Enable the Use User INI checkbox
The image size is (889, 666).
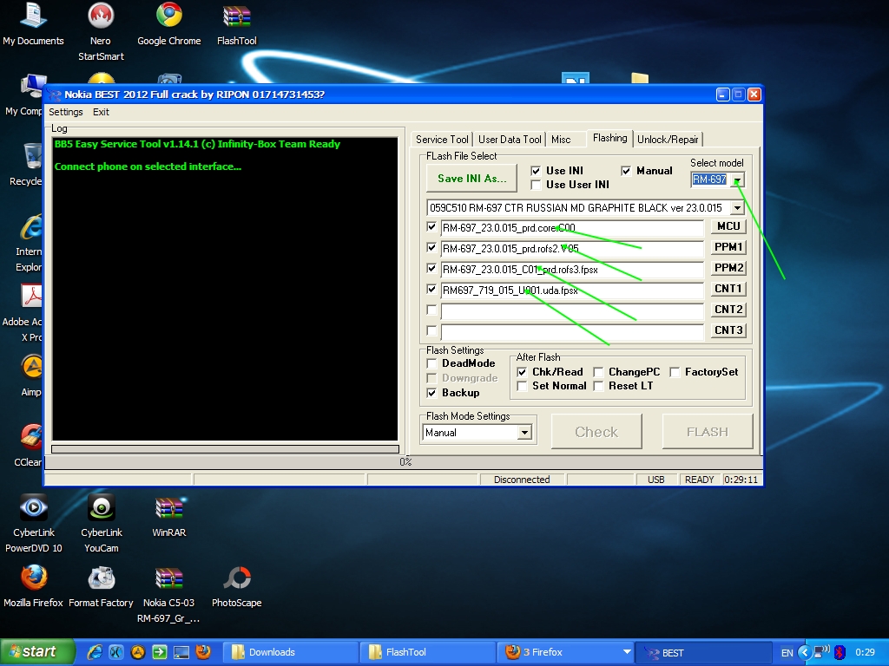coord(536,185)
